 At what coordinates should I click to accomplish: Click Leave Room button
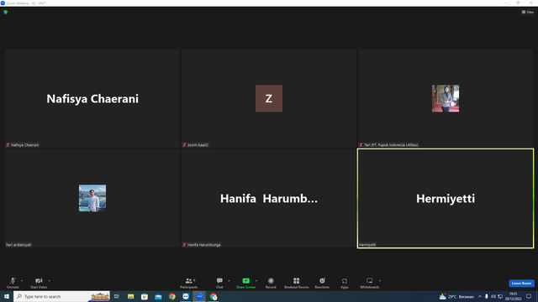(521, 284)
